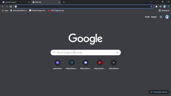Minimize the Chrome window

pos(157,2)
